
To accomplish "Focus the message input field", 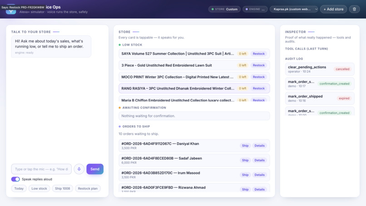I will click(41, 169).
